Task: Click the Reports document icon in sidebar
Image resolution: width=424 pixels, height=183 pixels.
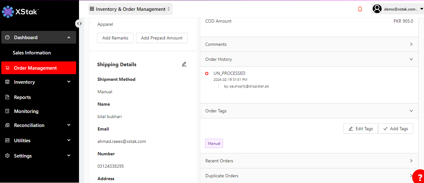Action: click(x=7, y=97)
